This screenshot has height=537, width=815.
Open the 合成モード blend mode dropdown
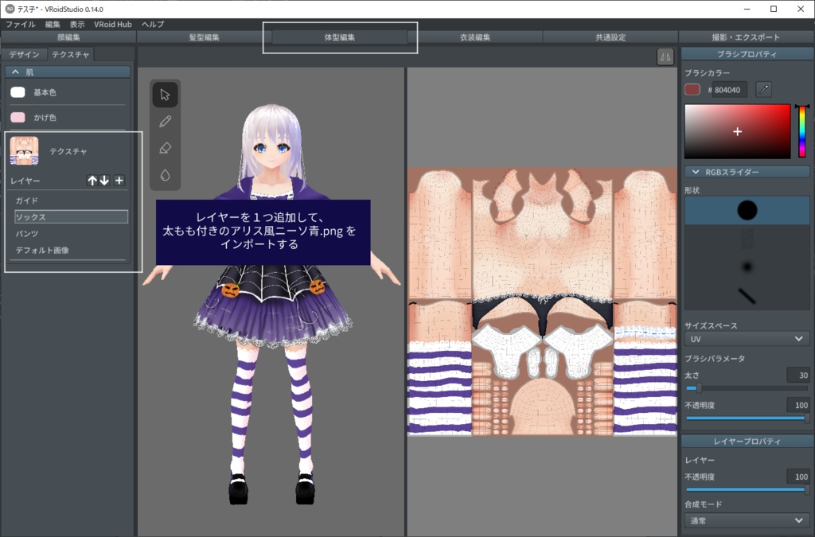point(746,519)
